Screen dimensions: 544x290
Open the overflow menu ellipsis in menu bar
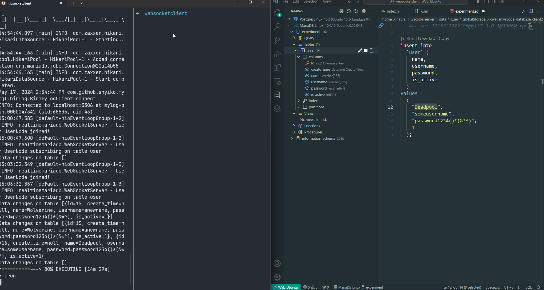(x=339, y=2)
